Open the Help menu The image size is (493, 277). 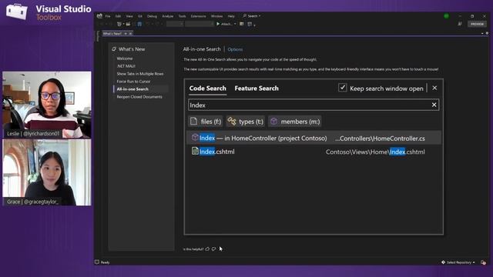point(231,16)
